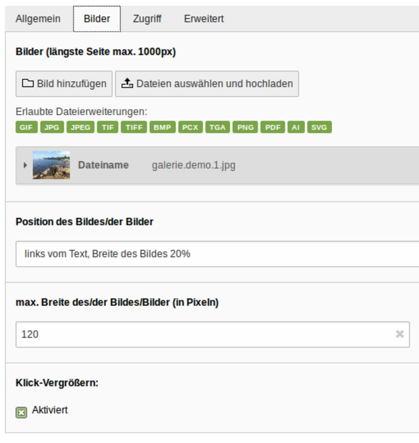
Task: Click the GIF file extension badge
Action: click(26, 127)
